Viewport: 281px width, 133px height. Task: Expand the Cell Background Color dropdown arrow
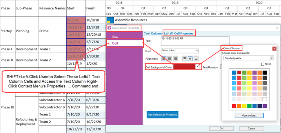click(197, 67)
